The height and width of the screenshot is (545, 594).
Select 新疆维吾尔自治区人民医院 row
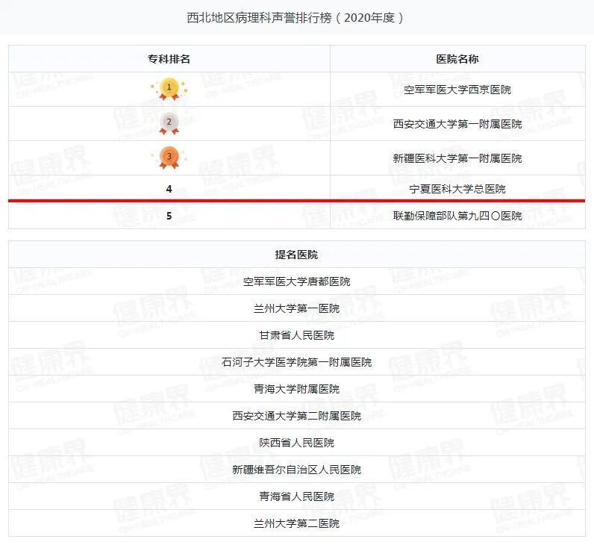tap(296, 470)
